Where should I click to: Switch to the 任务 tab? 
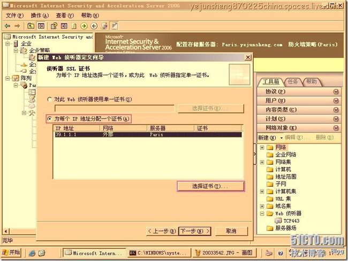[x=293, y=82]
